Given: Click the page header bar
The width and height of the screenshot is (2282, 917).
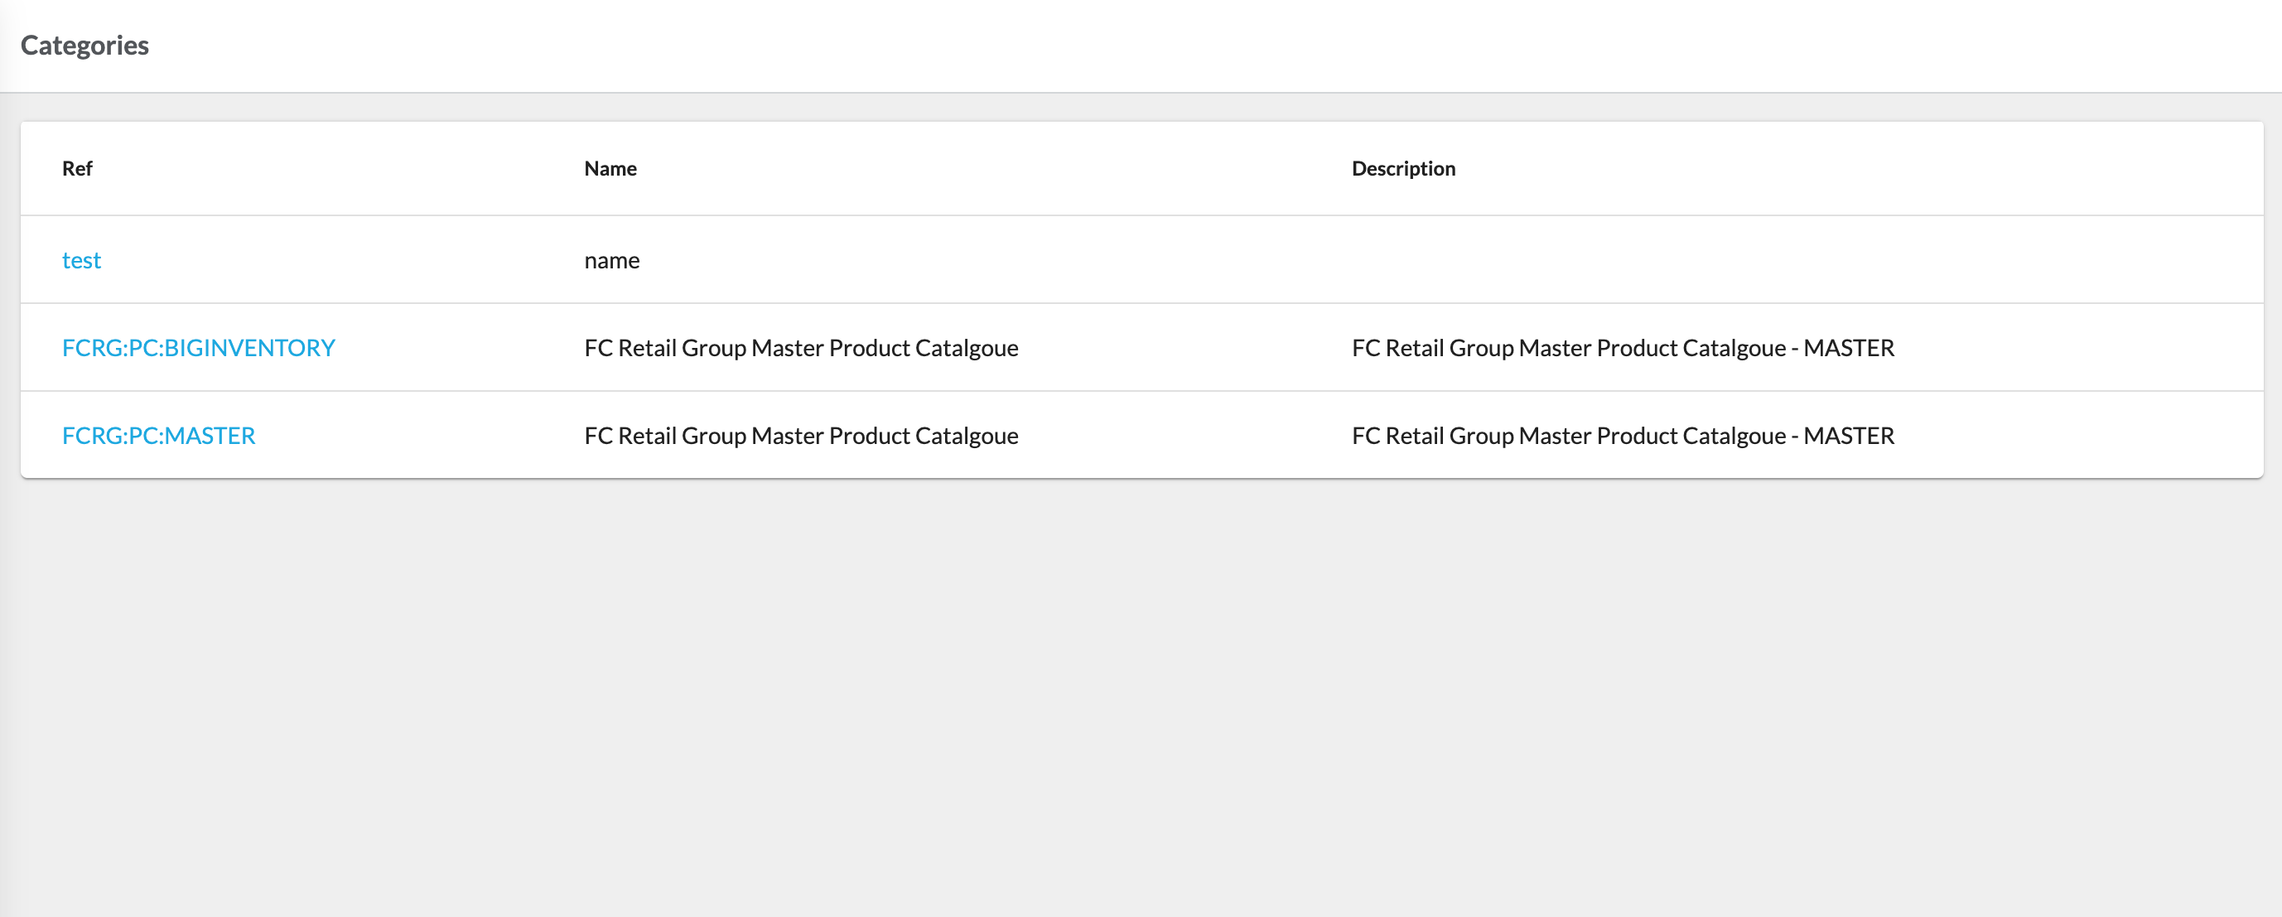Looking at the screenshot, I should click(1141, 44).
